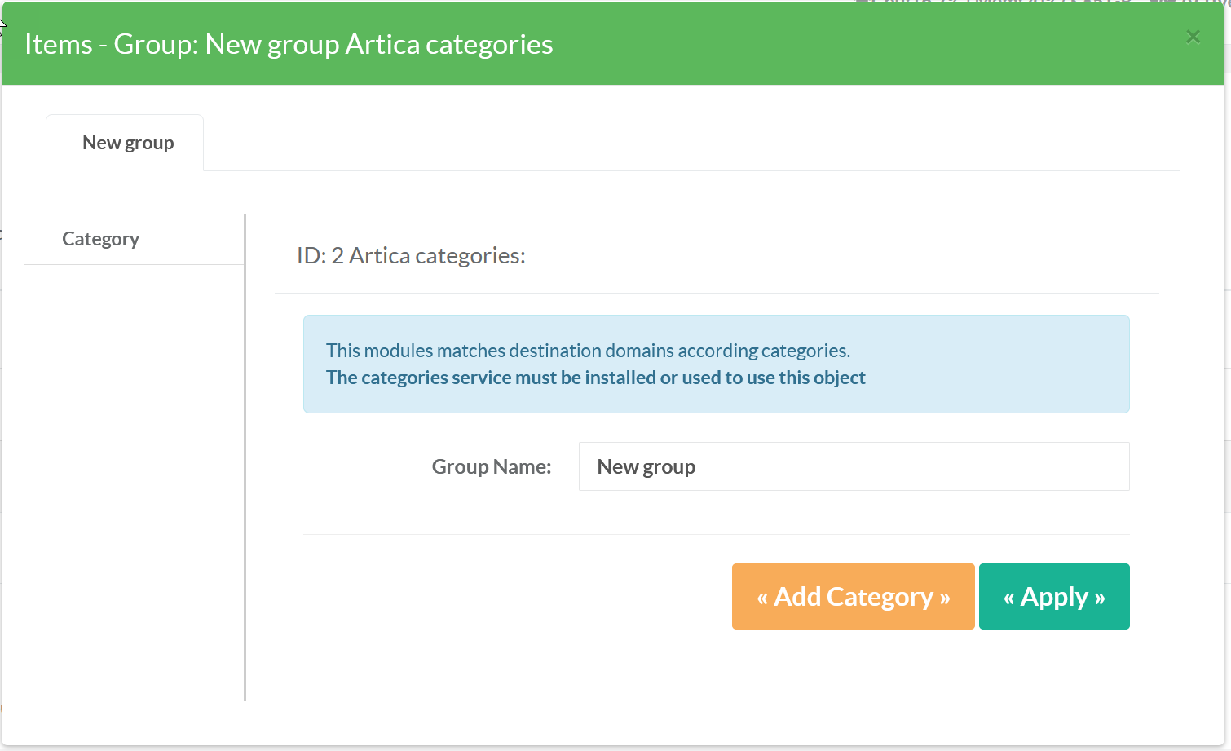Select Category in the left sidebar
This screenshot has height=751, width=1231.
pos(101,239)
